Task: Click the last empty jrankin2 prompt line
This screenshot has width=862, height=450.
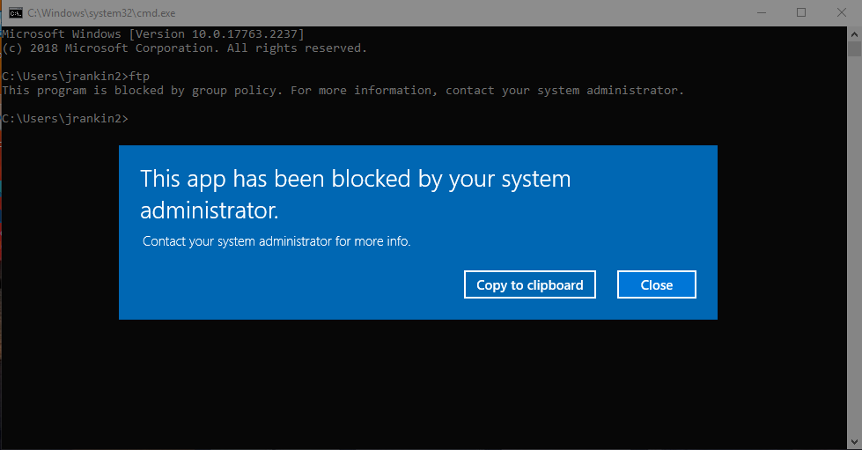Action: pyautogui.click(x=65, y=118)
